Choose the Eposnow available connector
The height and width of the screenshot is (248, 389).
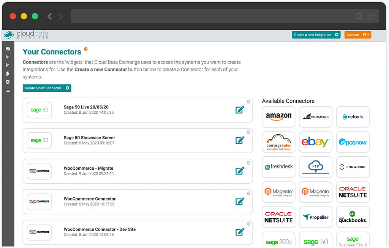[353, 142]
